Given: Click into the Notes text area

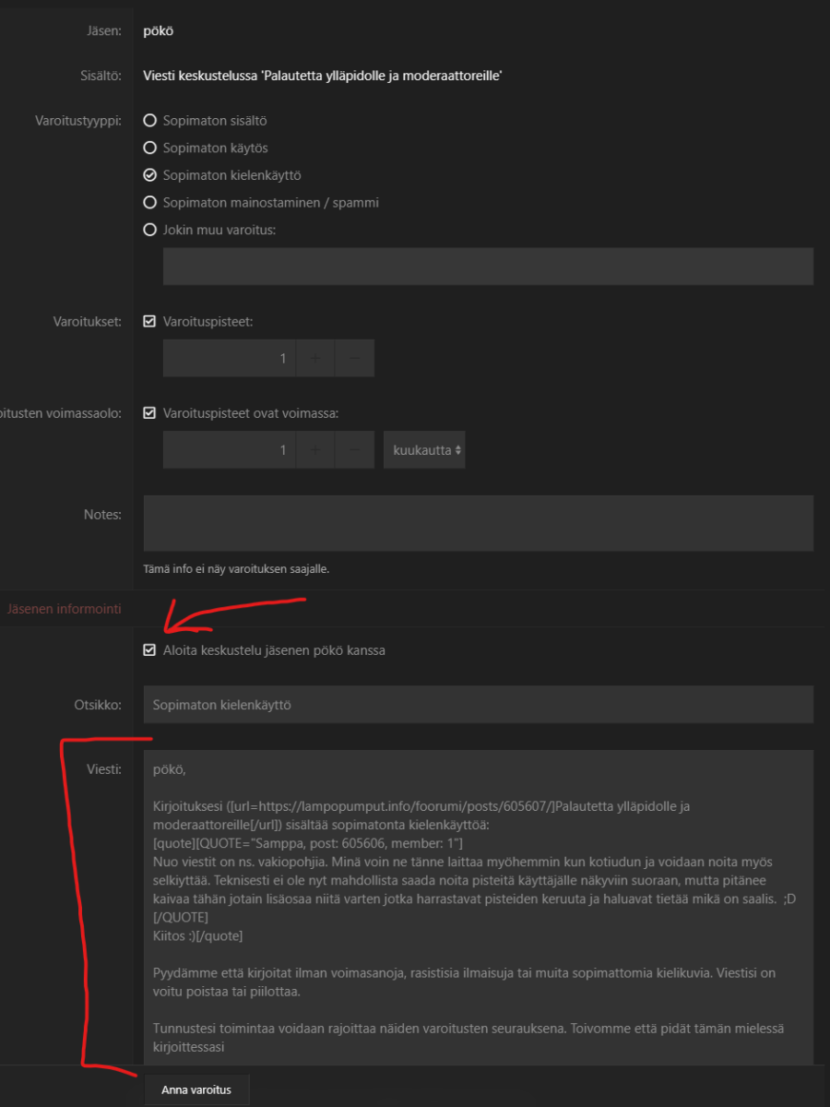Looking at the screenshot, I should (478, 523).
